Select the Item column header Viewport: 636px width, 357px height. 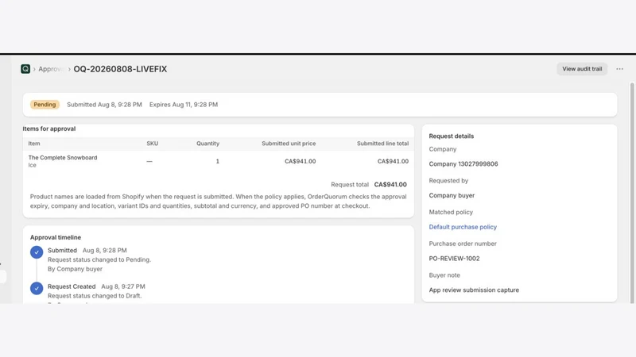tap(34, 144)
